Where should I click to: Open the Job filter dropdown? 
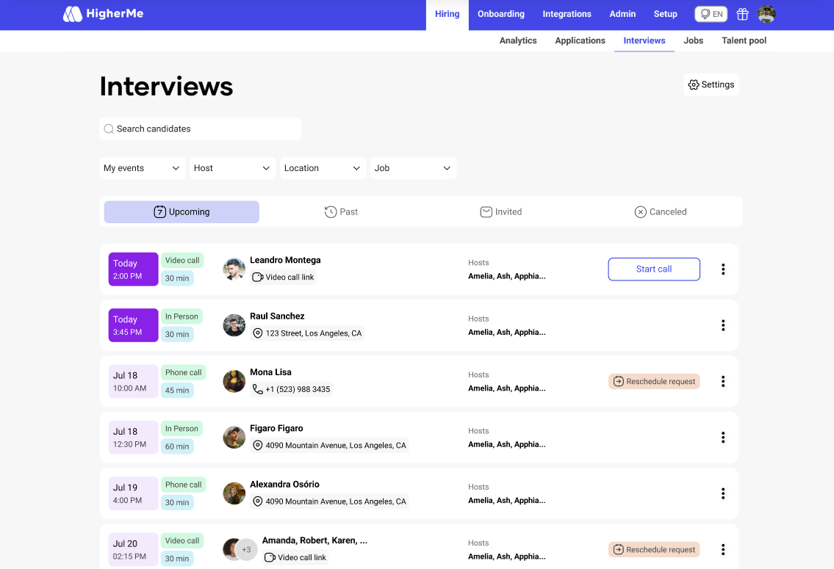tap(413, 168)
